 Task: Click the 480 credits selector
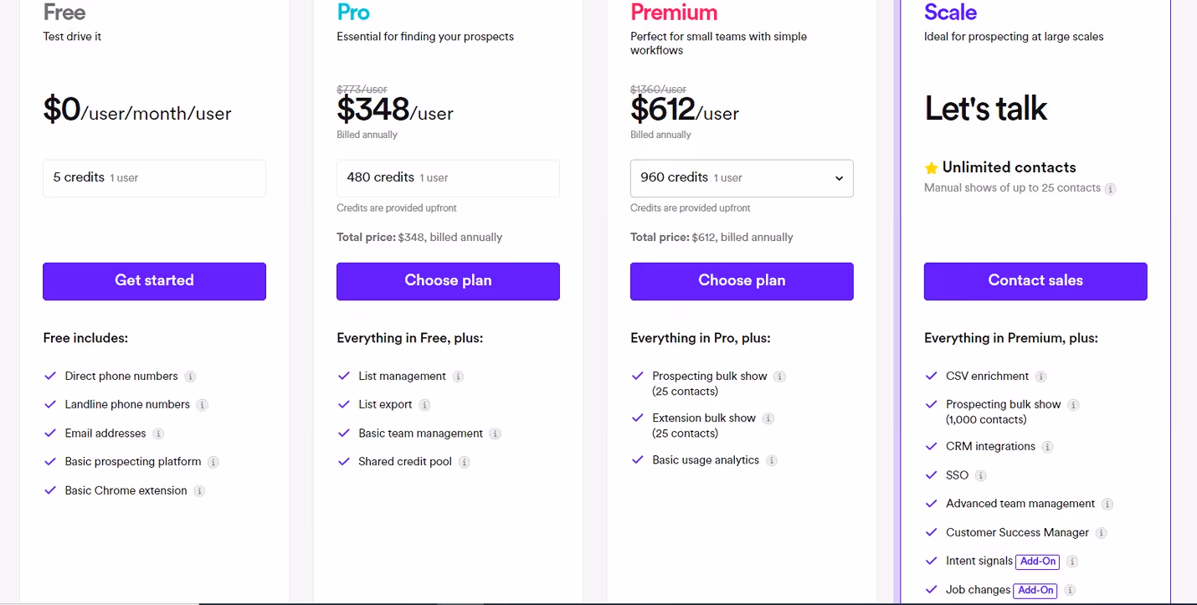point(448,178)
